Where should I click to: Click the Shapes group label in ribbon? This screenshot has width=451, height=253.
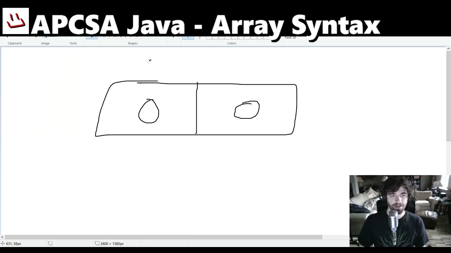pos(132,43)
